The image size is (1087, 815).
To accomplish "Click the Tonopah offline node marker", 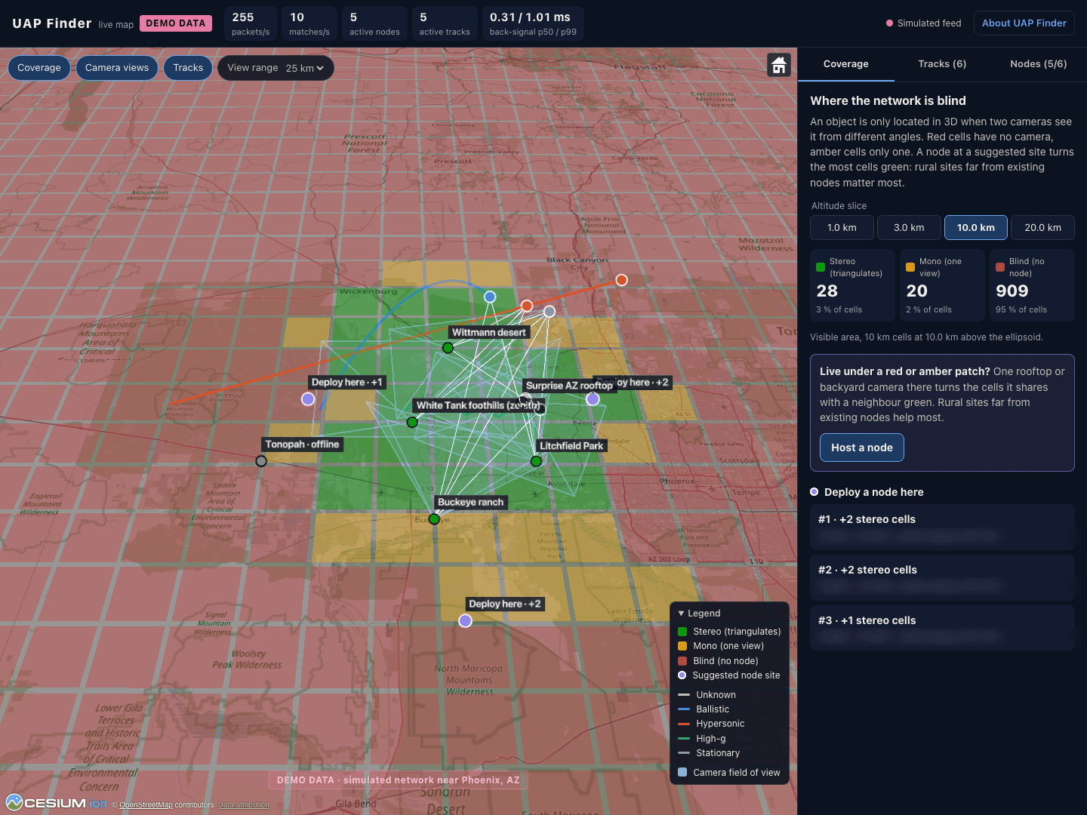I will coord(261,461).
